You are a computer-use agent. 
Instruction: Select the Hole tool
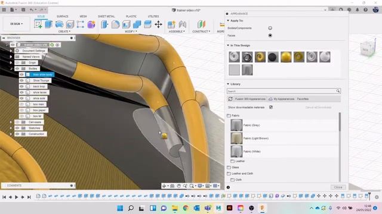click(x=70, y=24)
